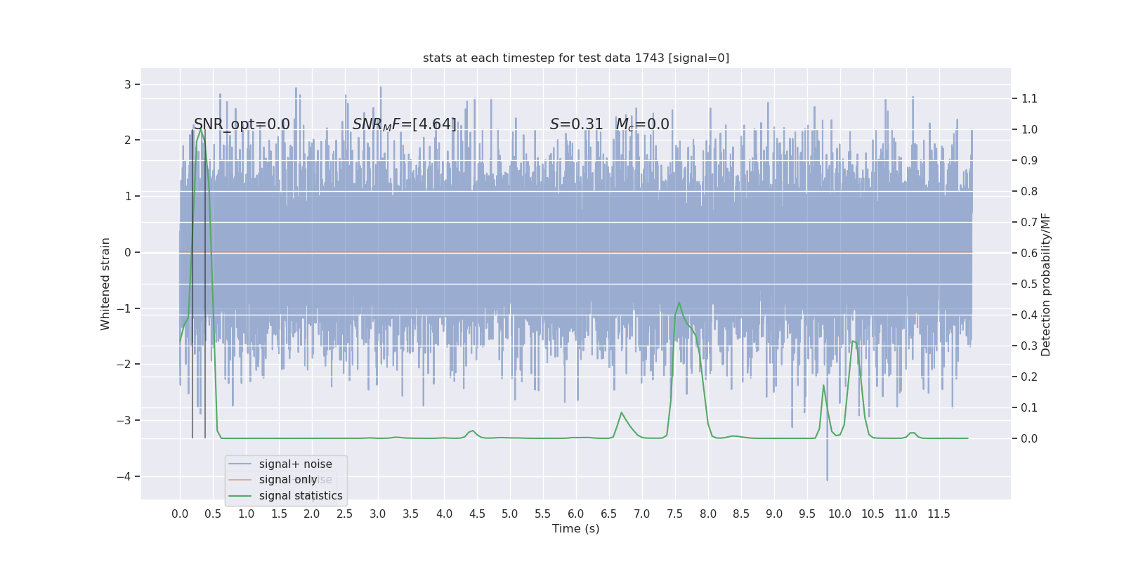Click the 0.5 tick on the probability axis

1029,285
